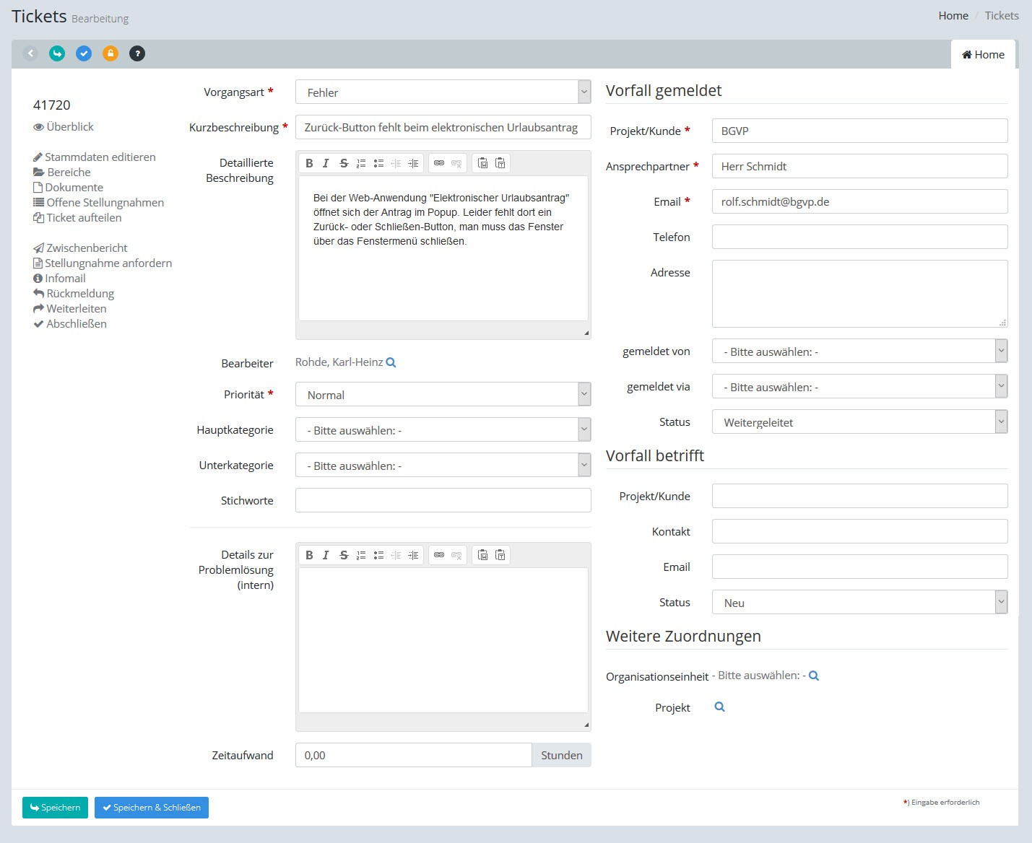Click the Speichern & Schließen button
Viewport: 1032px width, 843px height.
(x=152, y=808)
